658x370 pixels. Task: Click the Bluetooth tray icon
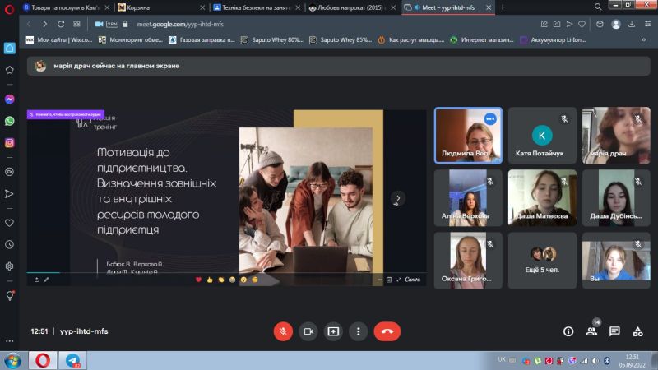(606, 361)
